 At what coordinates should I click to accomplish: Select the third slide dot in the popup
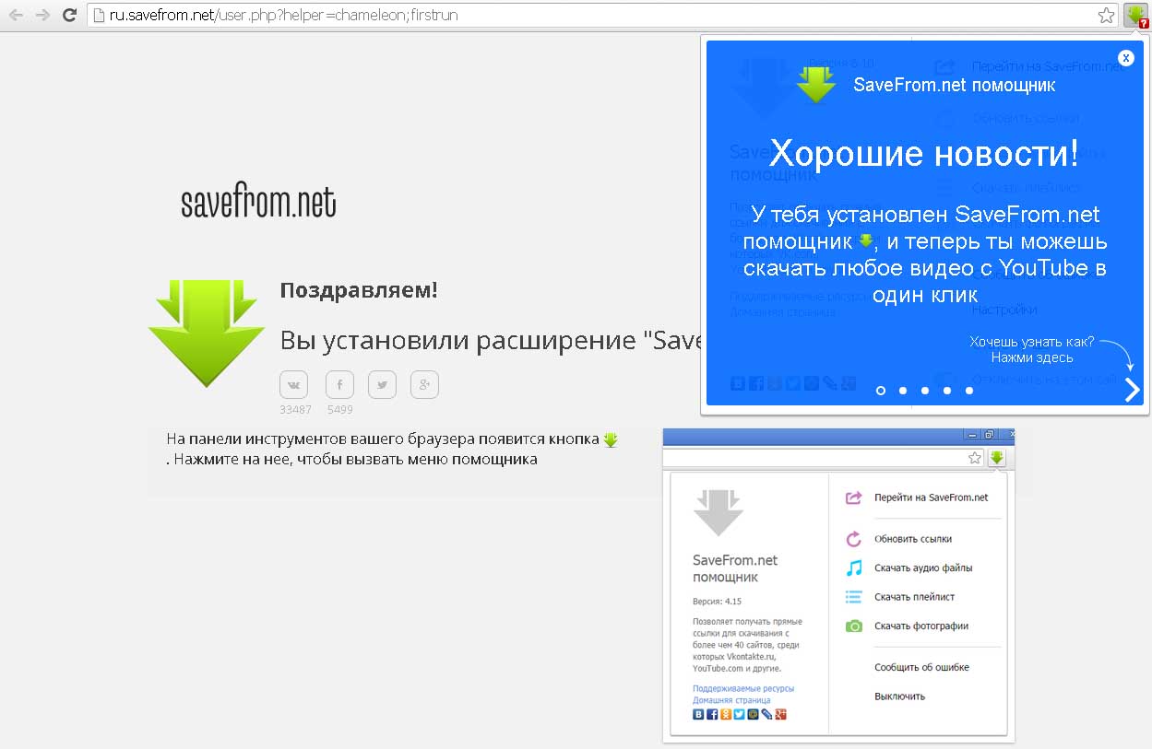925,391
